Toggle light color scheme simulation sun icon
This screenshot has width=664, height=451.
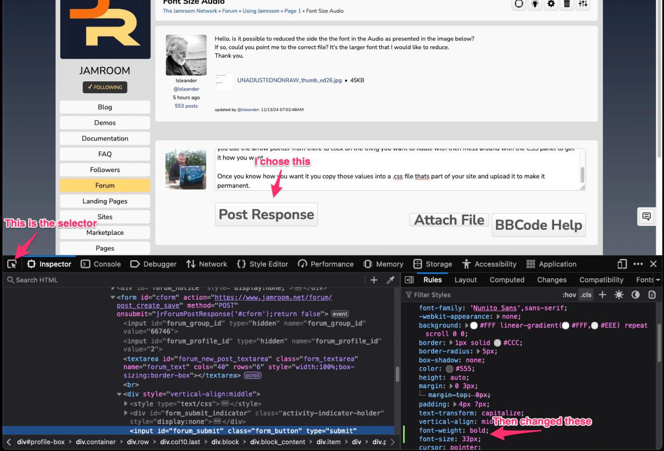[x=619, y=294]
